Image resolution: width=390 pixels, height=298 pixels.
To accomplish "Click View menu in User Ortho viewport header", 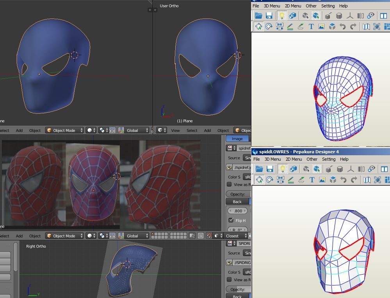I will point(175,130).
